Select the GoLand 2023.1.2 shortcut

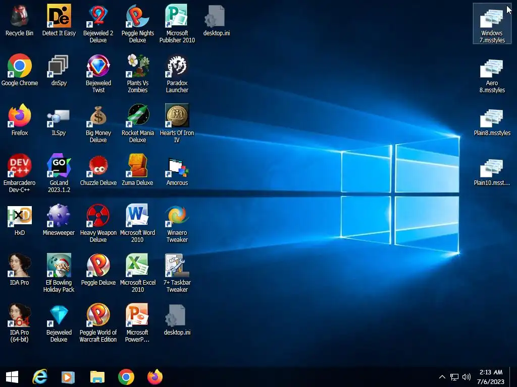tap(59, 173)
